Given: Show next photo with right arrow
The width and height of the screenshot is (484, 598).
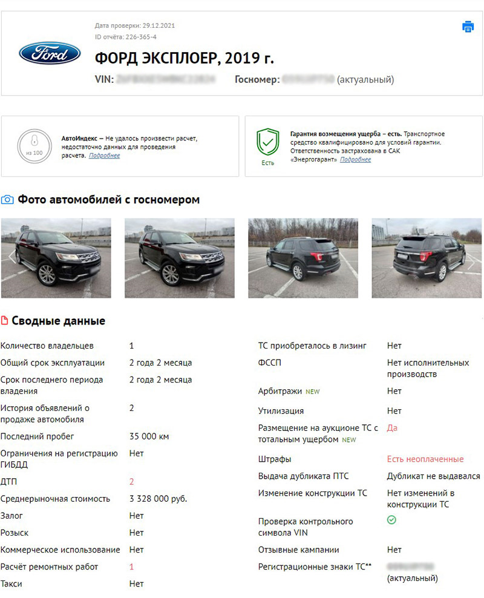Looking at the screenshot, I should click(x=472, y=262).
